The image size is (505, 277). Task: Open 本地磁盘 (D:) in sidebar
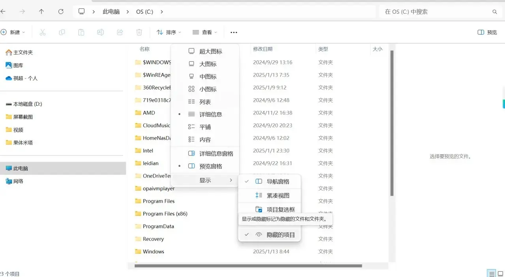(x=24, y=104)
